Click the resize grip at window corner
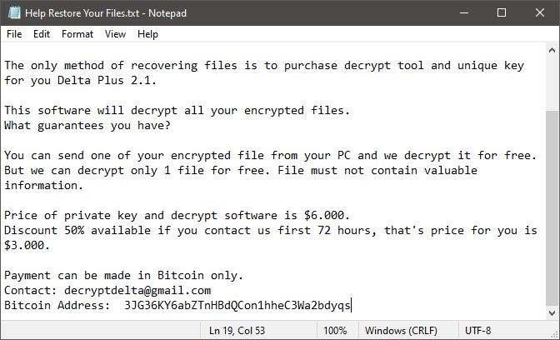Screen dimensions: 560x340 pyautogui.click(x=554, y=334)
